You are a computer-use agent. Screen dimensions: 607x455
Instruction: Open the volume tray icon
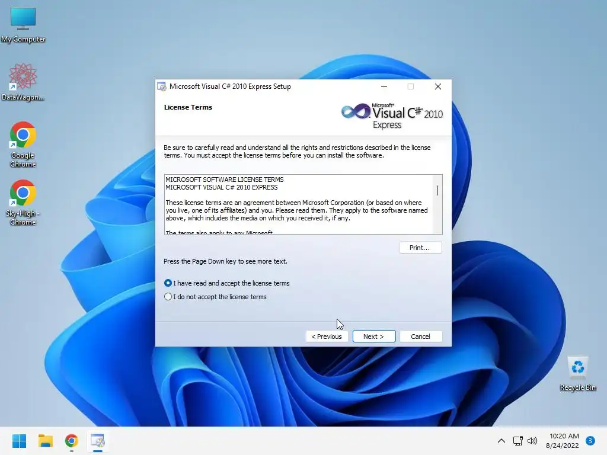[x=532, y=441]
